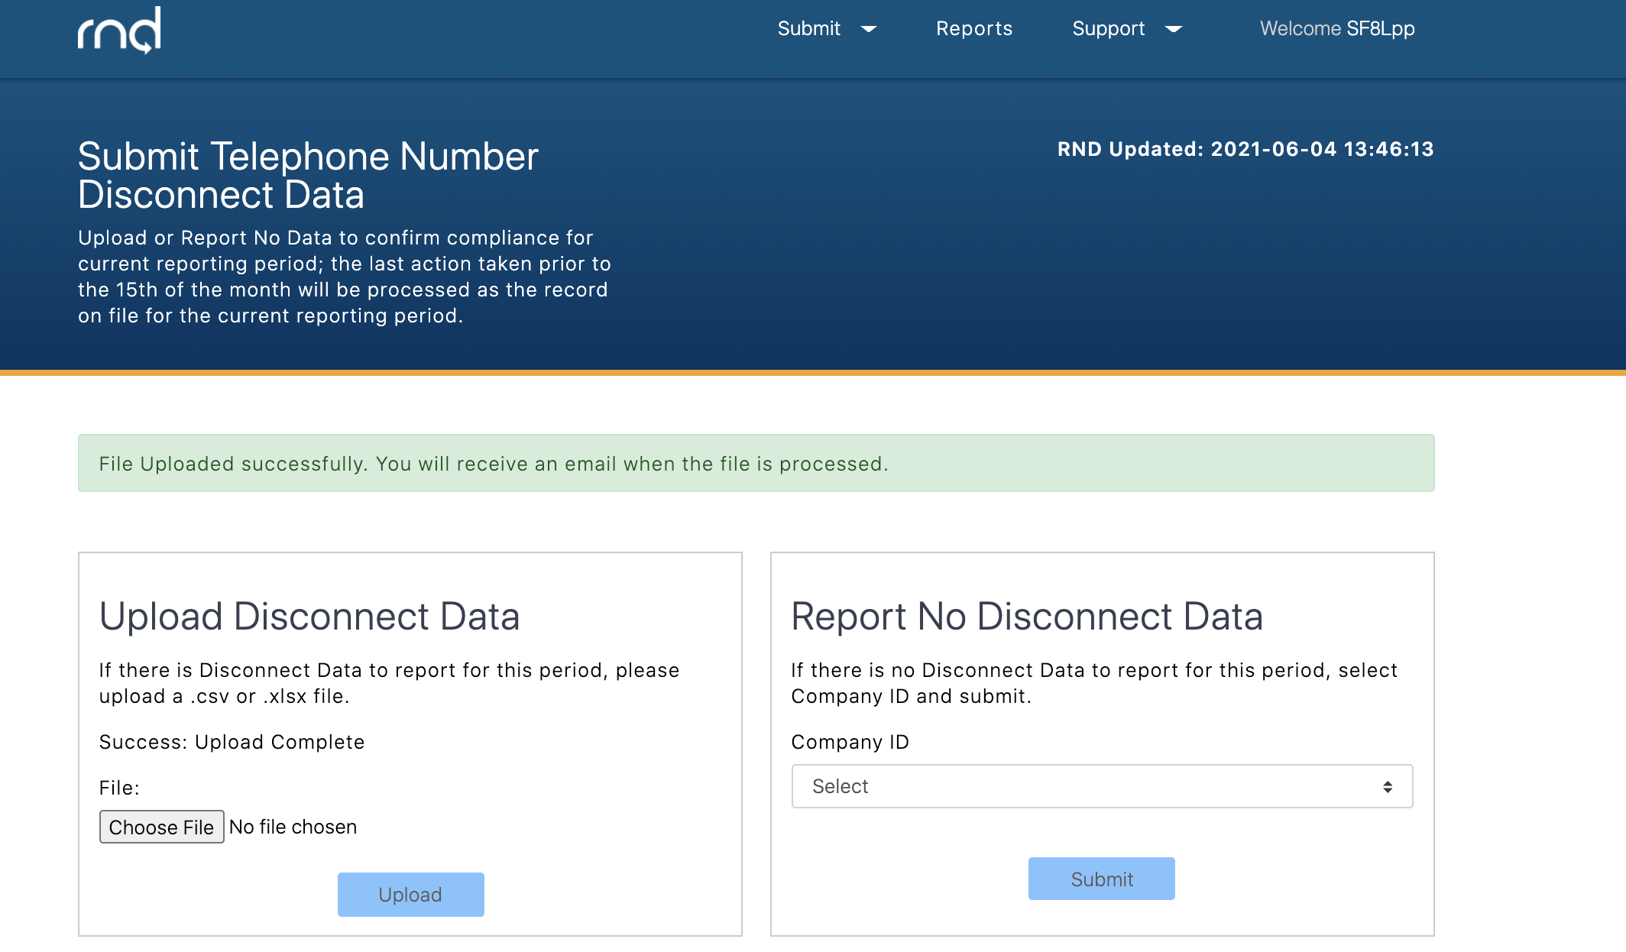Click the Company ID dropdown arrows icon
This screenshot has height=952, width=1626.
click(x=1387, y=786)
